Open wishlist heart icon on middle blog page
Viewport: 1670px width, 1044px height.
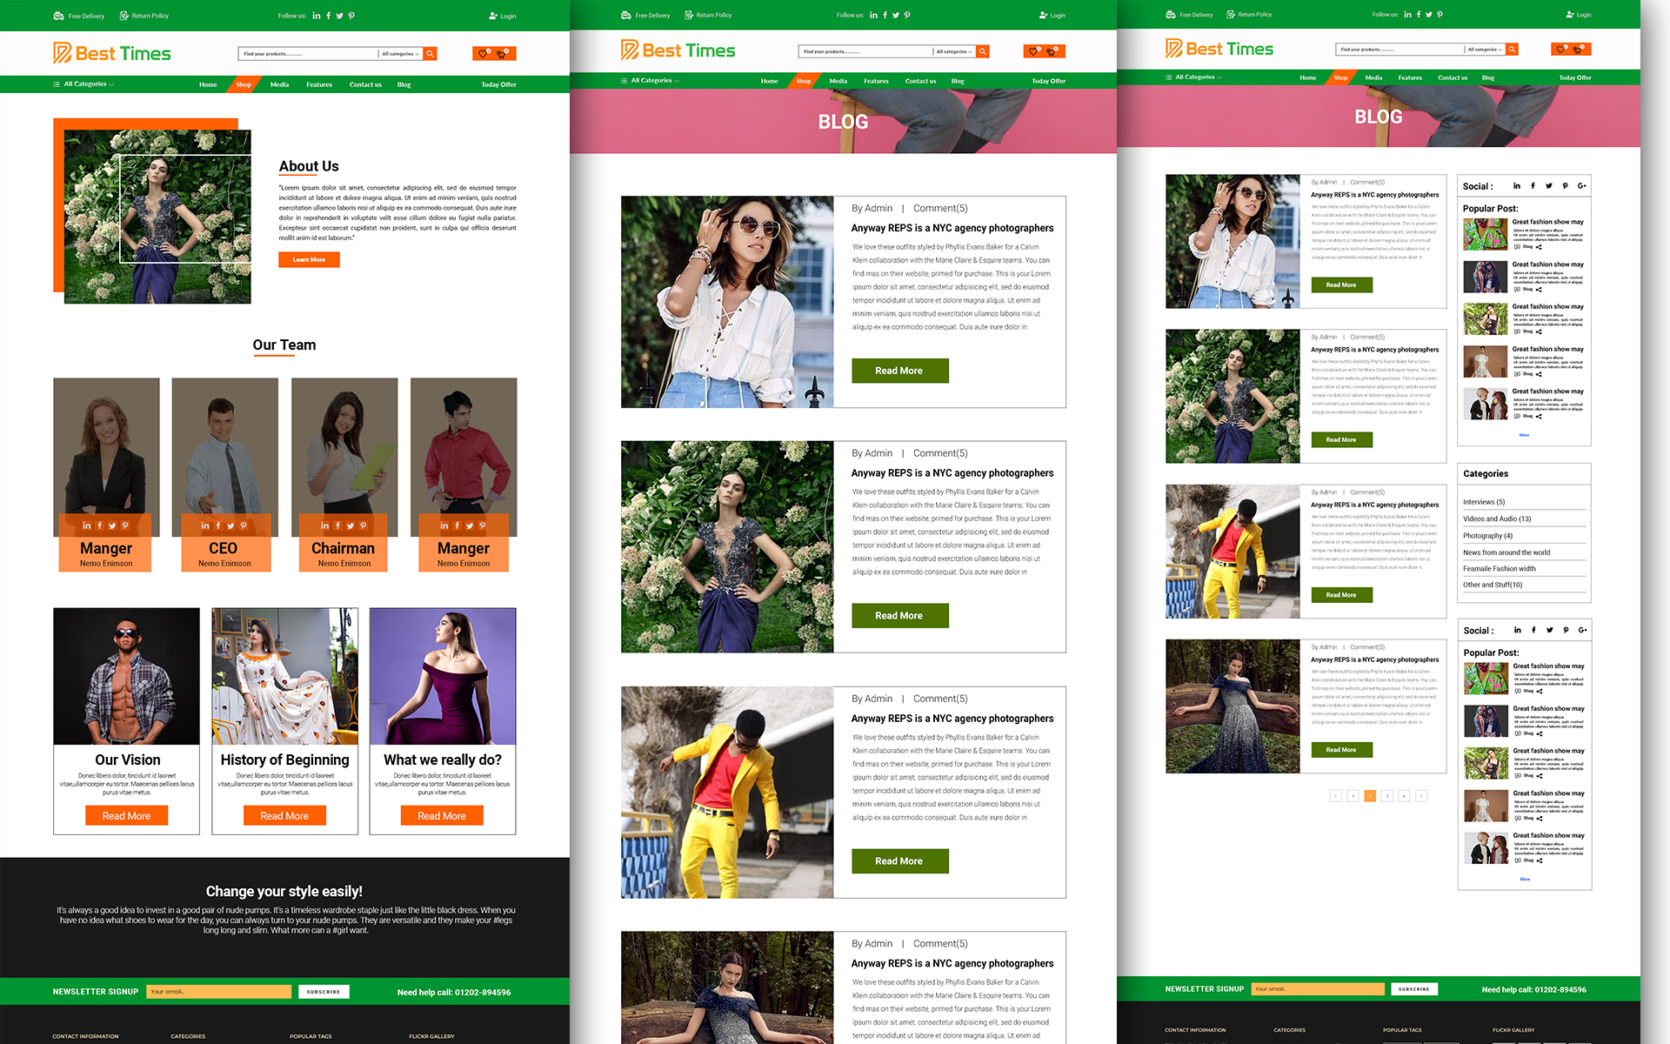tap(1033, 51)
